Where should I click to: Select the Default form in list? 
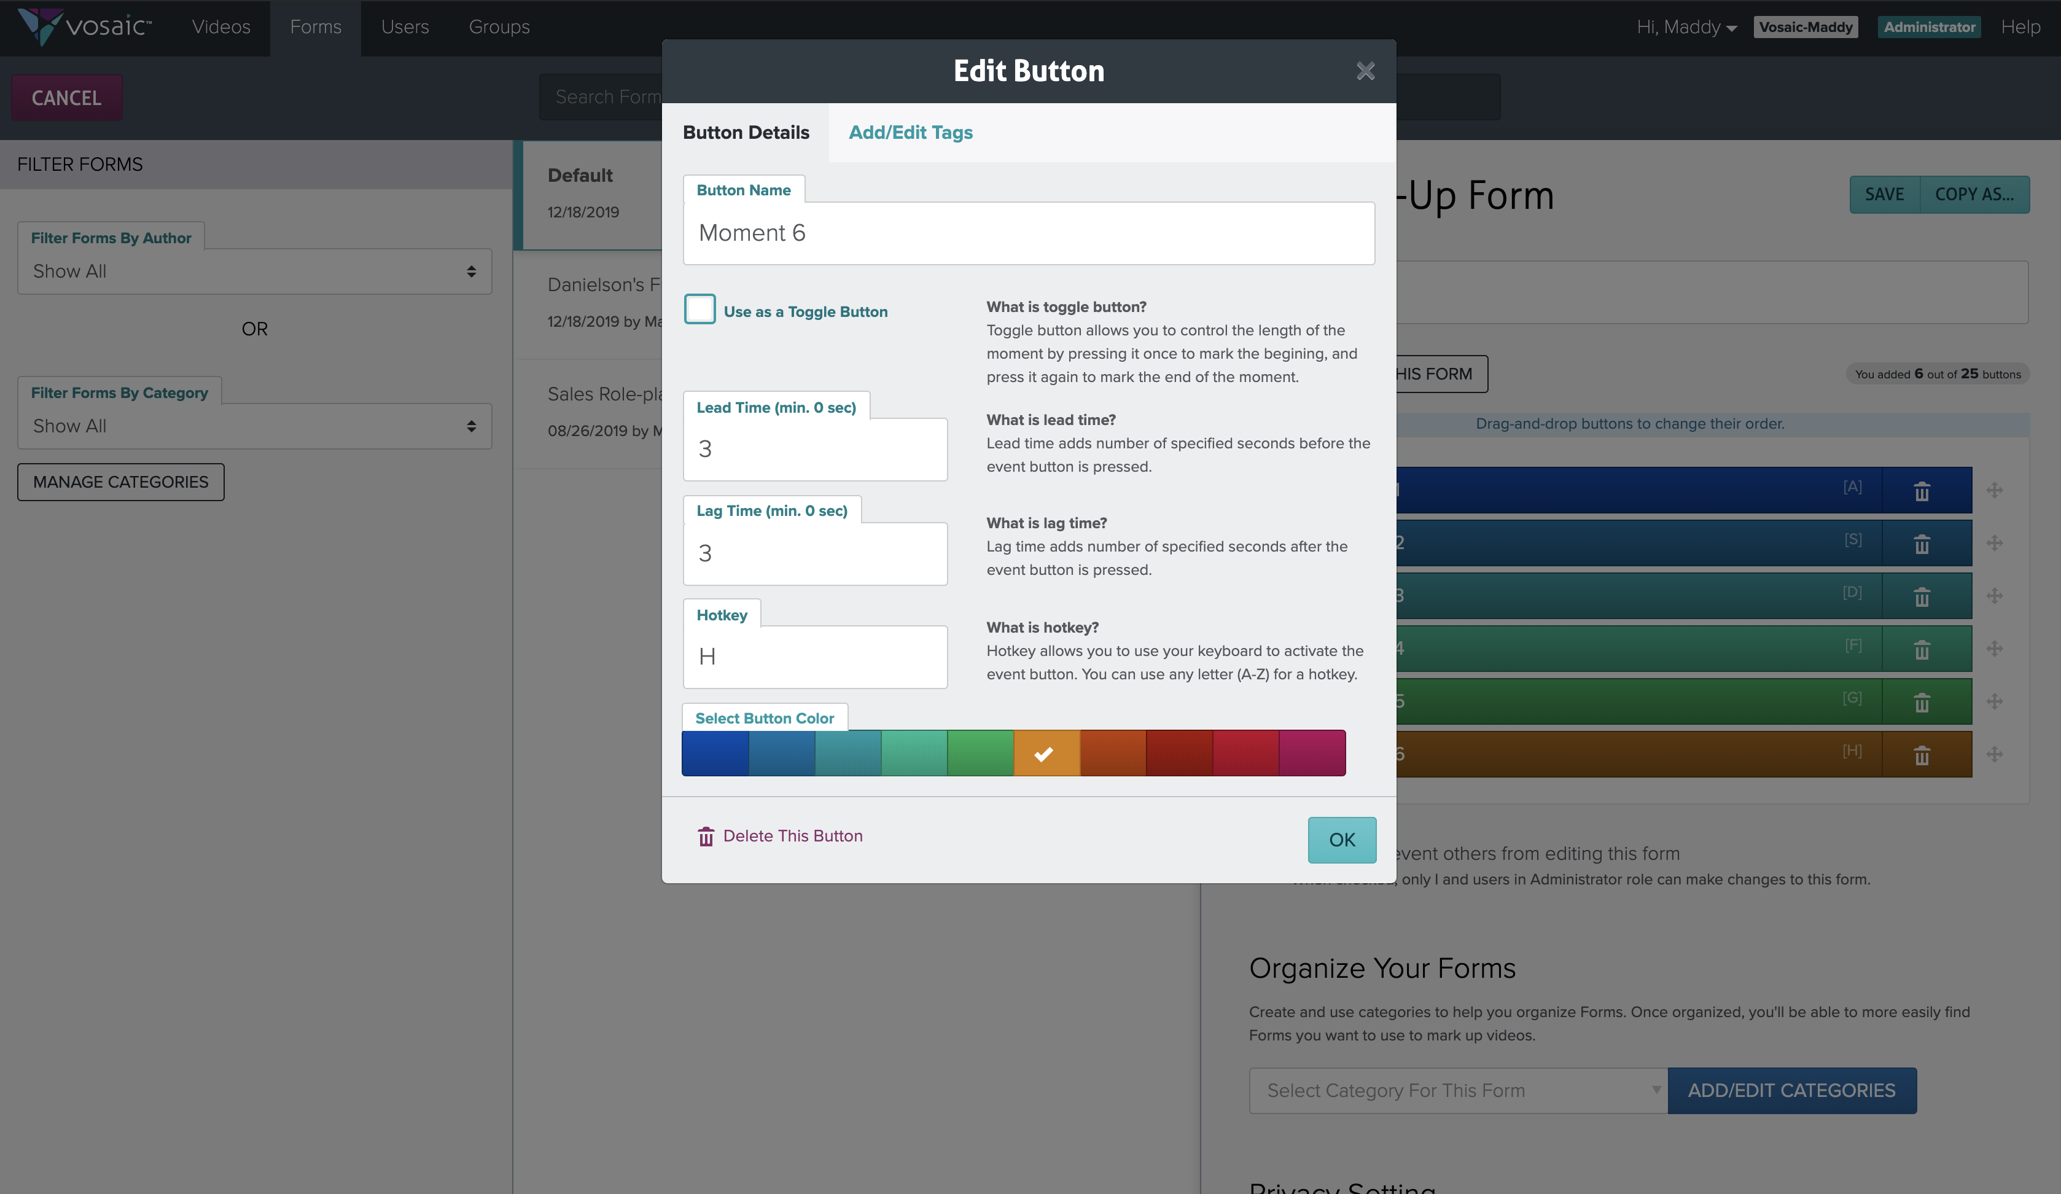coord(588,195)
